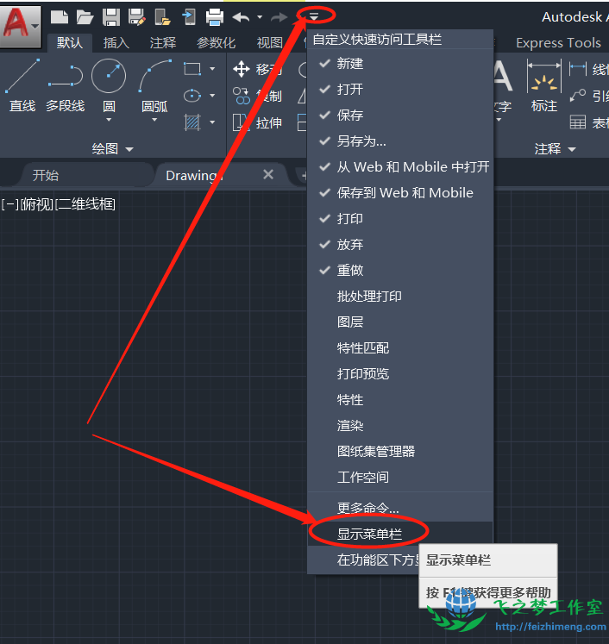Click the Print icon in quick access toolbar
The height and width of the screenshot is (644, 609).
[215, 16]
